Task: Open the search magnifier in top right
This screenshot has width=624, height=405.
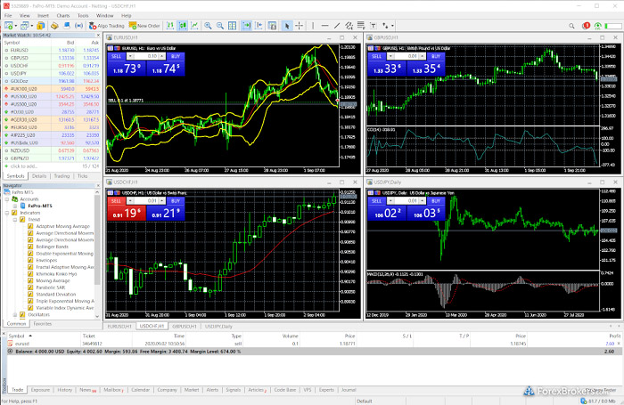Action: coord(571,26)
